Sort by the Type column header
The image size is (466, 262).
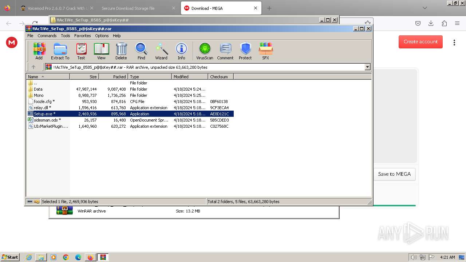[150, 77]
